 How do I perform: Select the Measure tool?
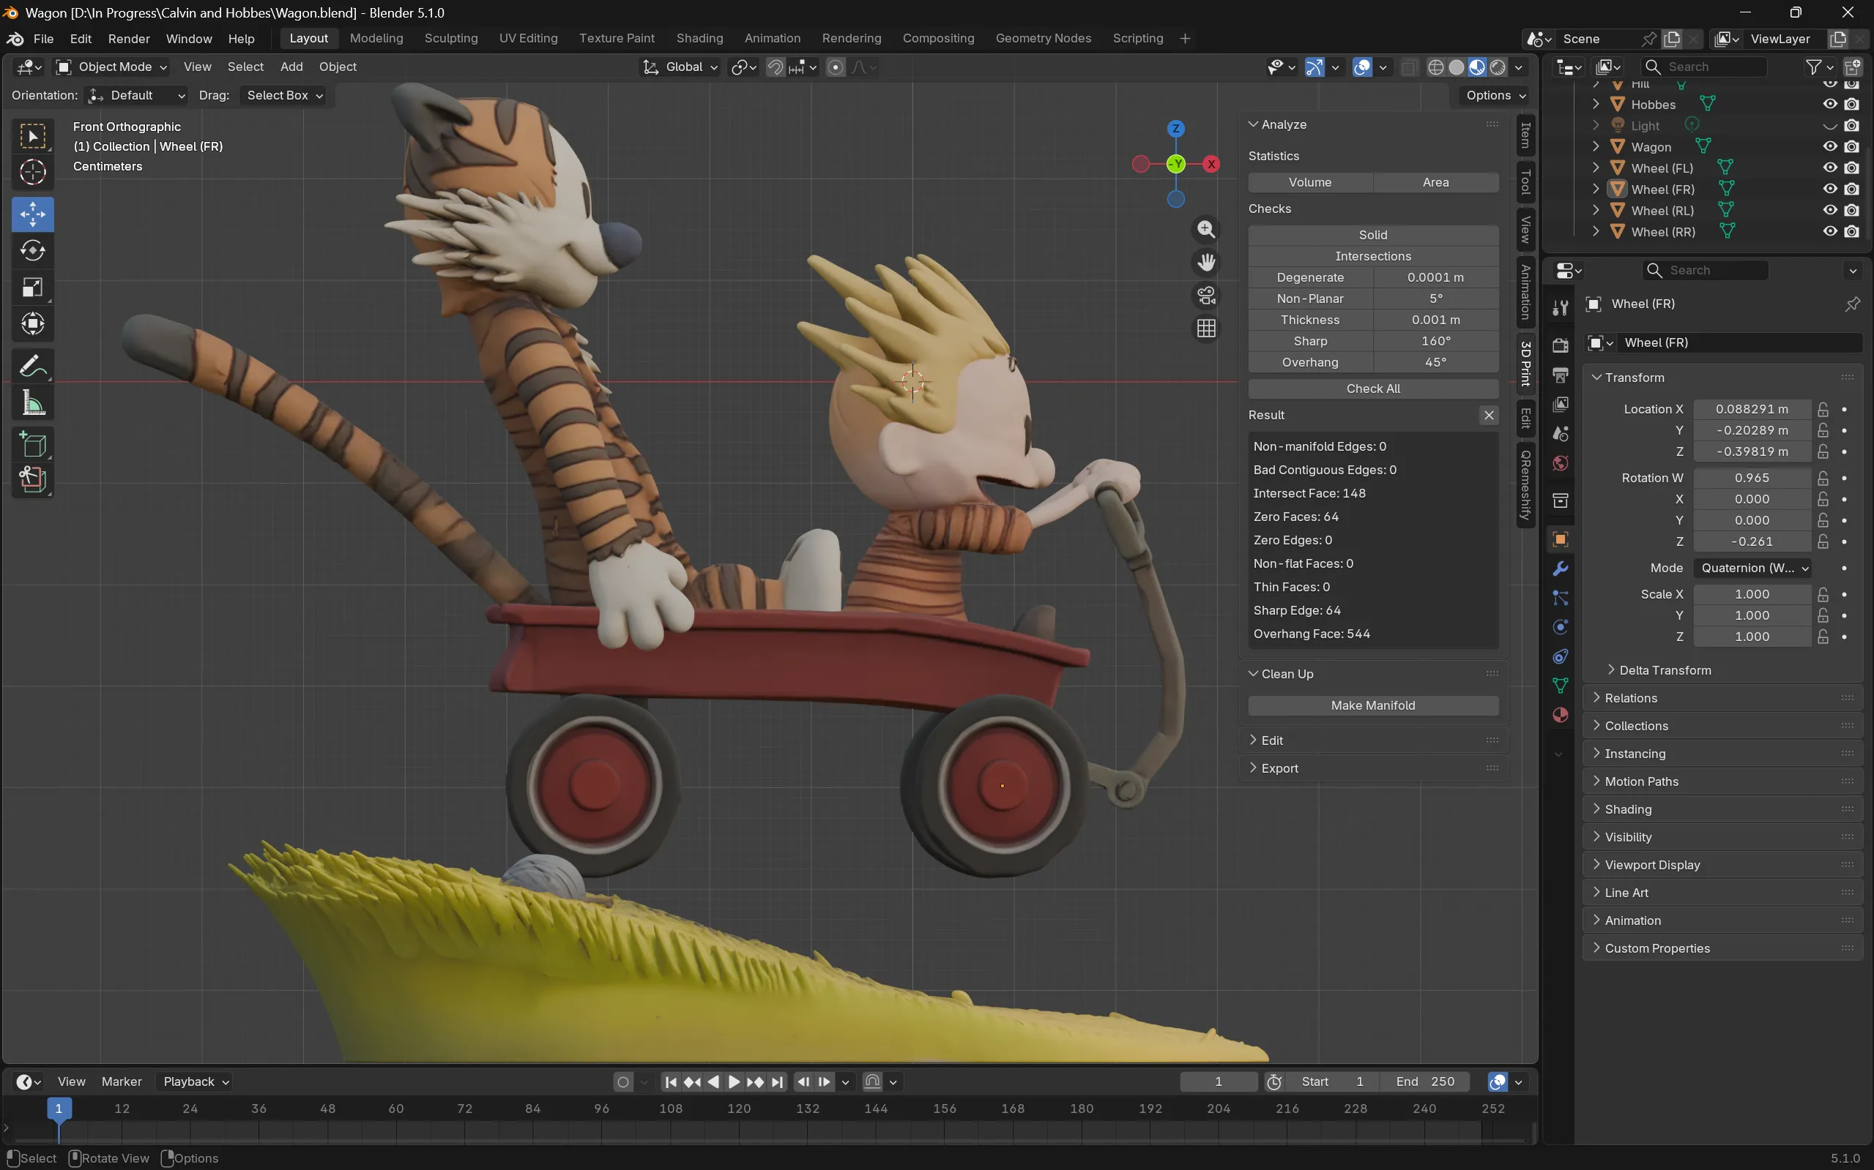coord(32,402)
